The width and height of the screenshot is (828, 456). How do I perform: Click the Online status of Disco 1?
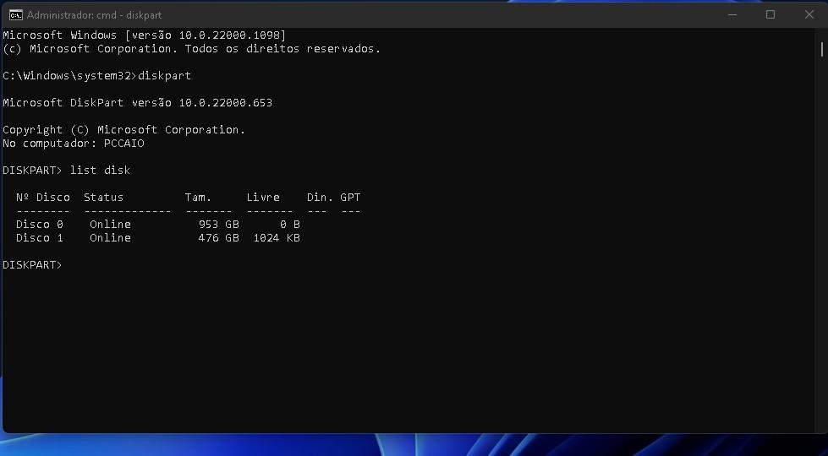click(110, 238)
